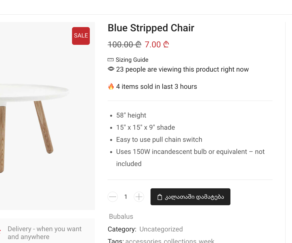This screenshot has height=243, width=292.
Task: Open the Sizing Guide link
Action: pyautogui.click(x=132, y=60)
